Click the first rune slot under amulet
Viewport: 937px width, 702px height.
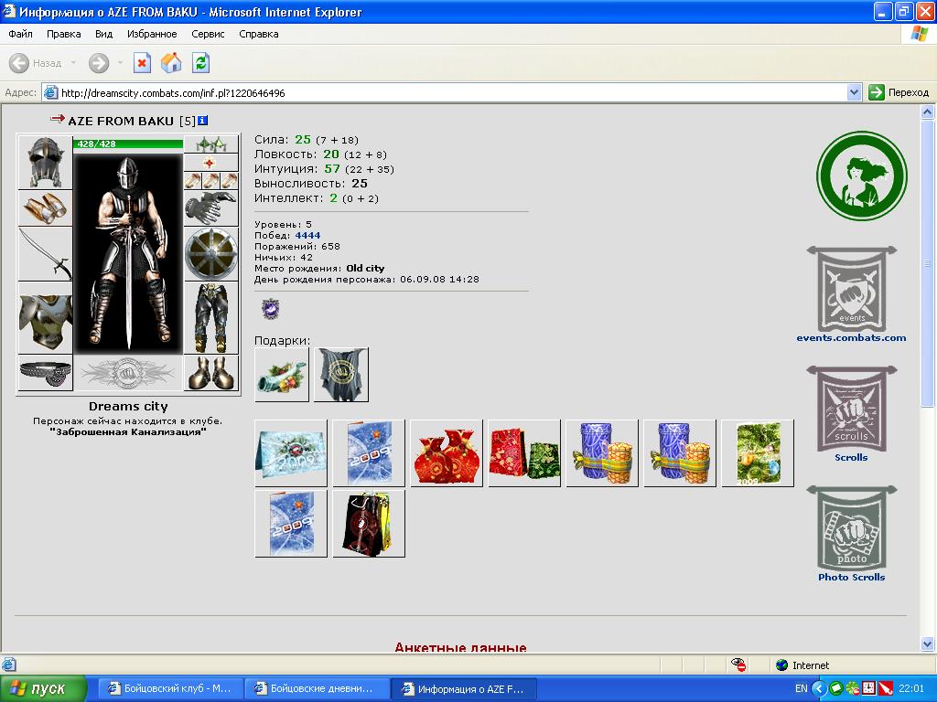(193, 181)
